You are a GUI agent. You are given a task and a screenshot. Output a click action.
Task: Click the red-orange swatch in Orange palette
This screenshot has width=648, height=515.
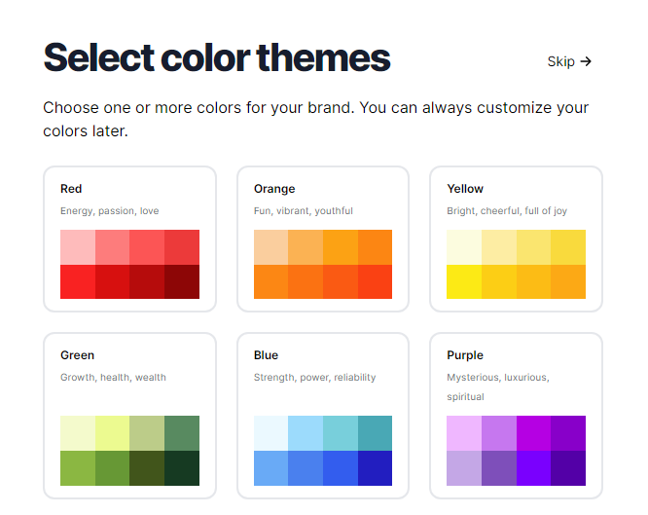(x=375, y=281)
